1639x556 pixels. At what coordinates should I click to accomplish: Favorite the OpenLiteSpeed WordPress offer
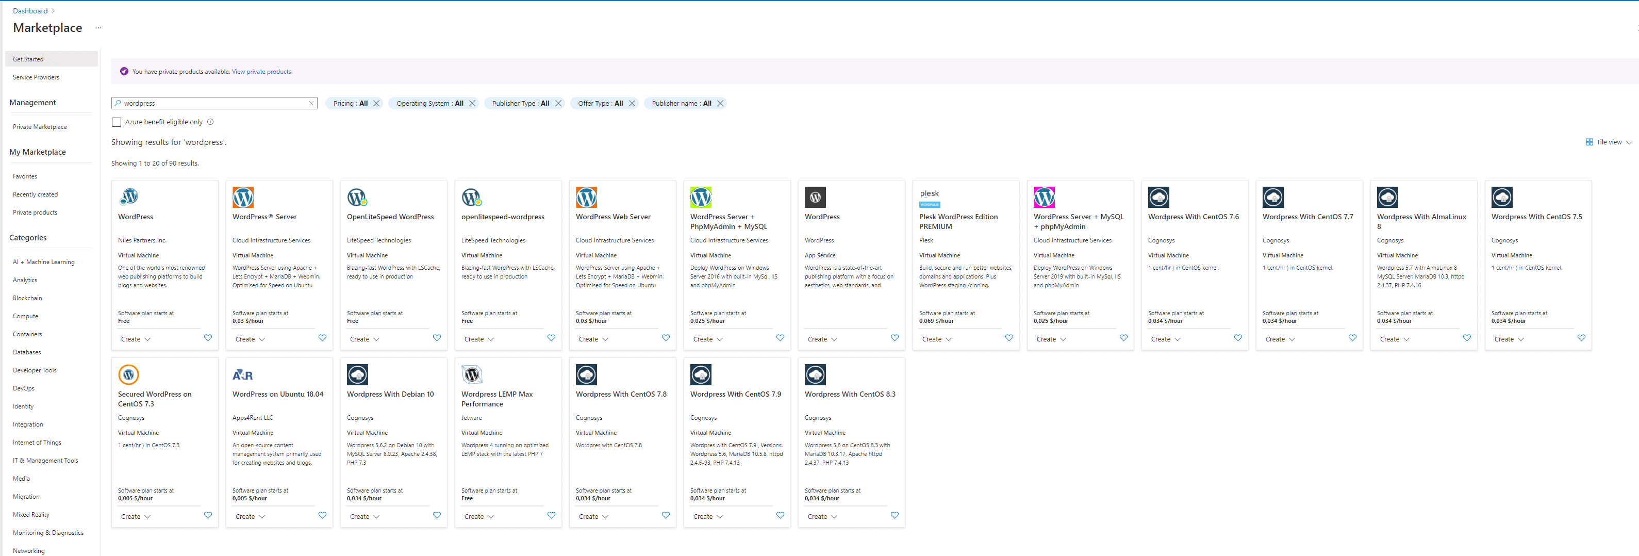click(x=437, y=338)
